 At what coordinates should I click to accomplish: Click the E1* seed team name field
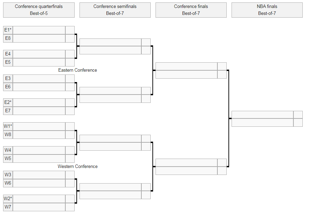click(x=39, y=30)
